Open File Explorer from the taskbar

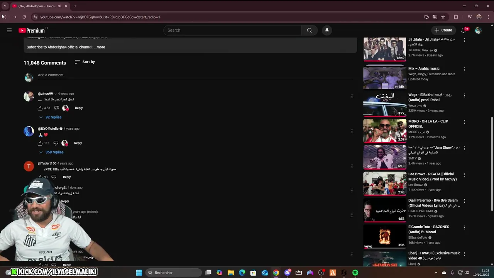[230, 273]
